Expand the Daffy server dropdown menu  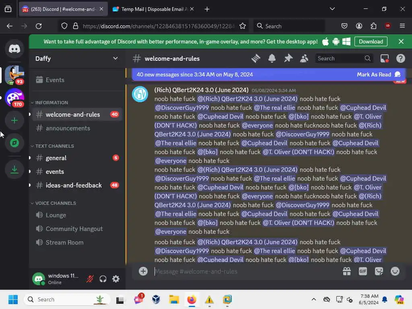tap(115, 58)
